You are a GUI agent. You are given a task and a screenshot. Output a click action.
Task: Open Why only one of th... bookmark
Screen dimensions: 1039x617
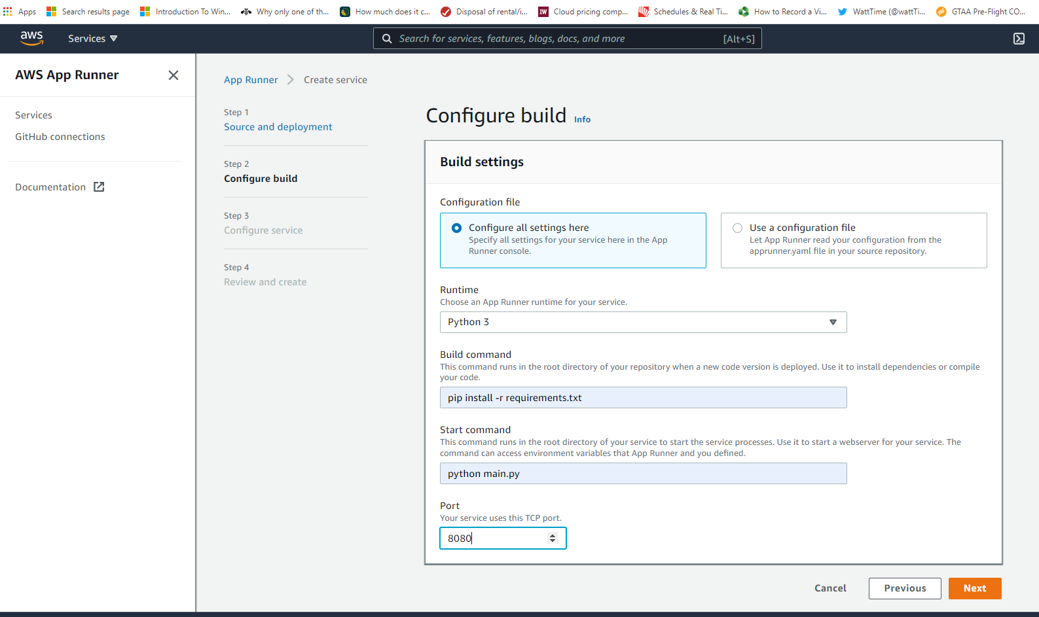[x=285, y=11]
